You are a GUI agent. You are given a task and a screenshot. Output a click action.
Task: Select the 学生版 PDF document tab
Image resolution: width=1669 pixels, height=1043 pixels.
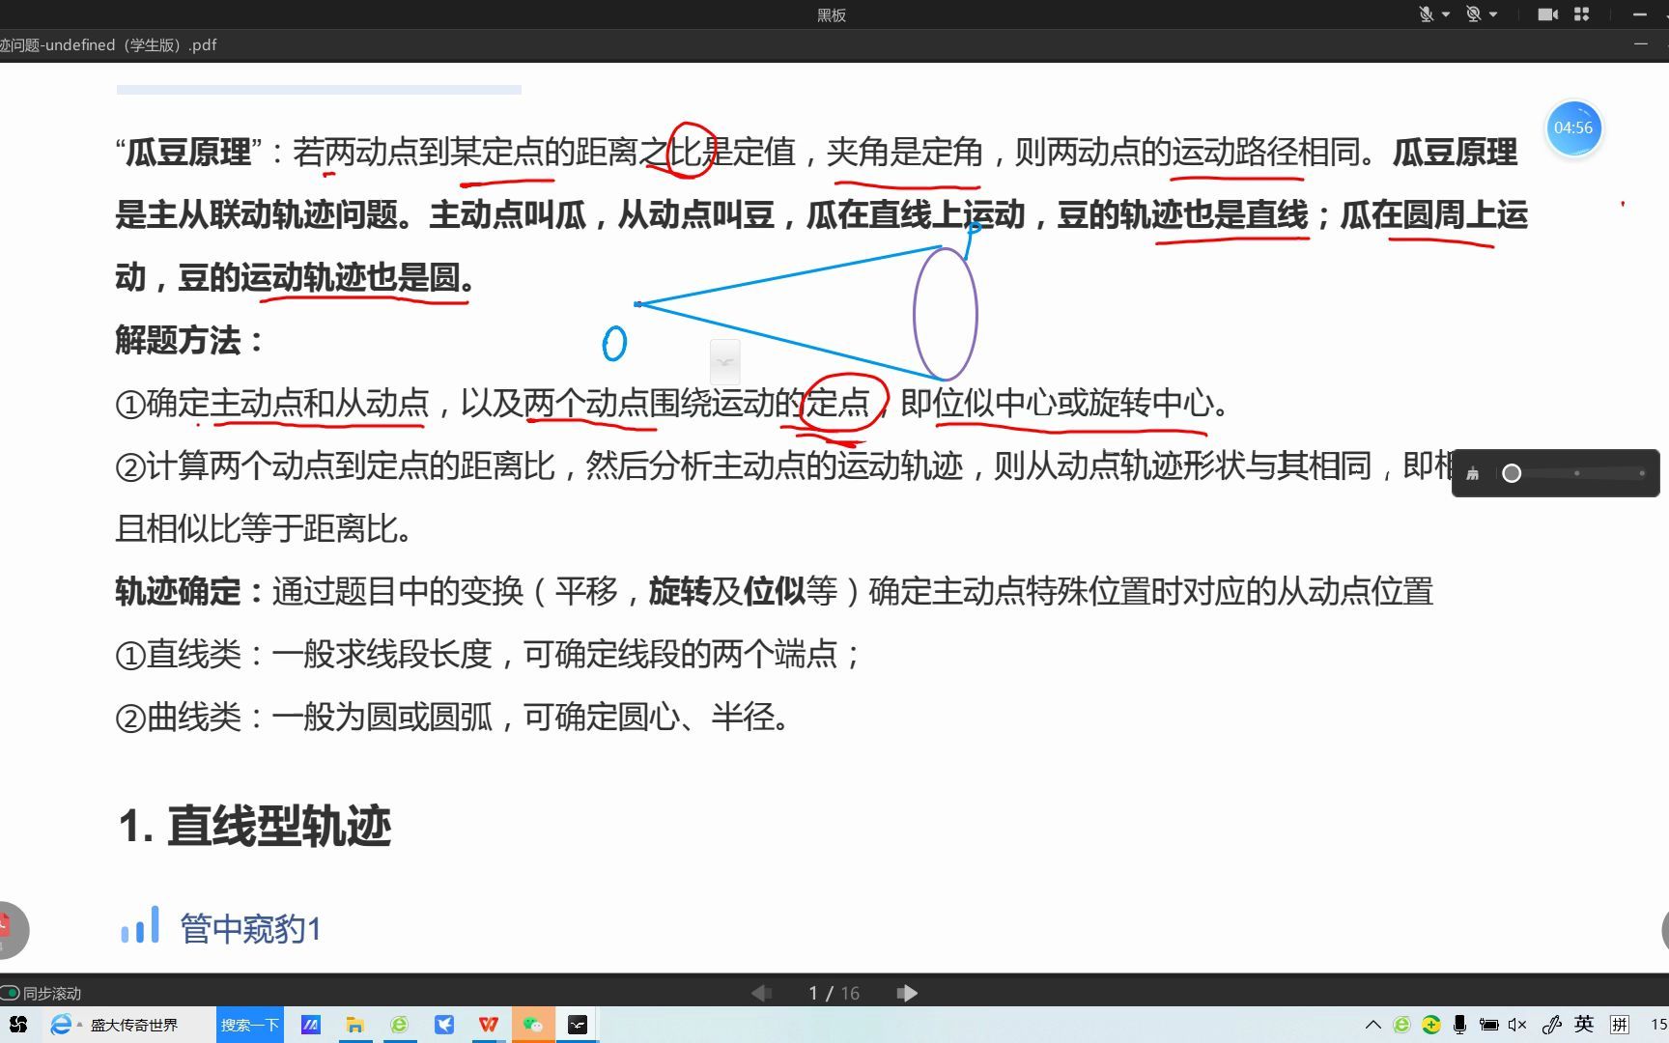pyautogui.click(x=108, y=44)
